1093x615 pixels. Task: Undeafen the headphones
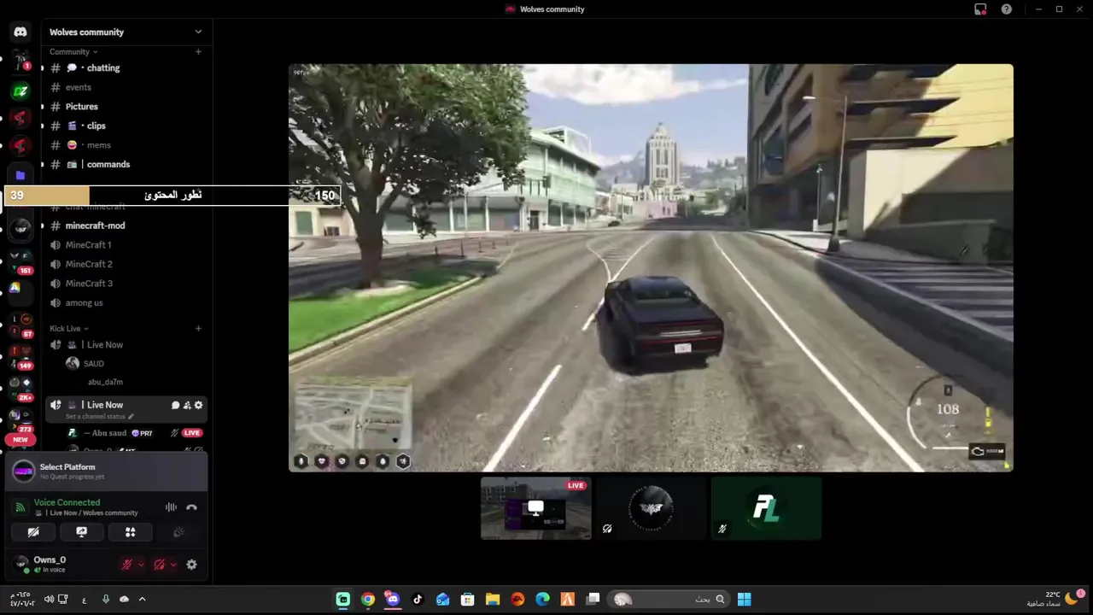coord(159,565)
